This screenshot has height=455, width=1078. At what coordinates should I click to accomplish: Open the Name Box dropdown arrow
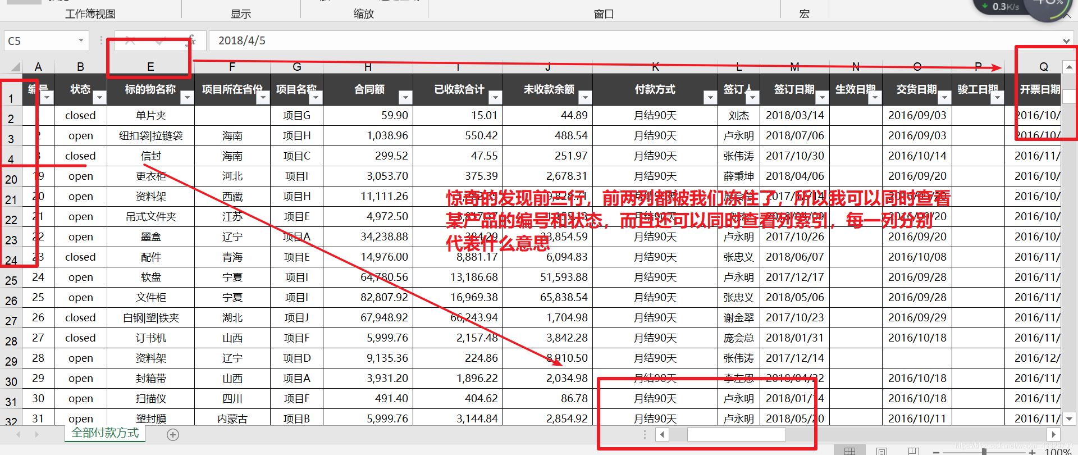click(x=81, y=40)
